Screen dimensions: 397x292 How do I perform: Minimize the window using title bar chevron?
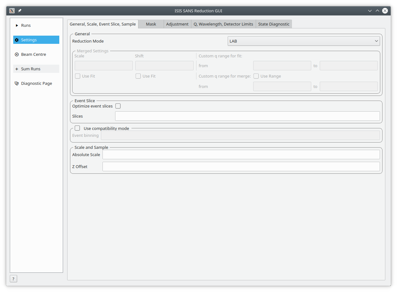coord(370,11)
